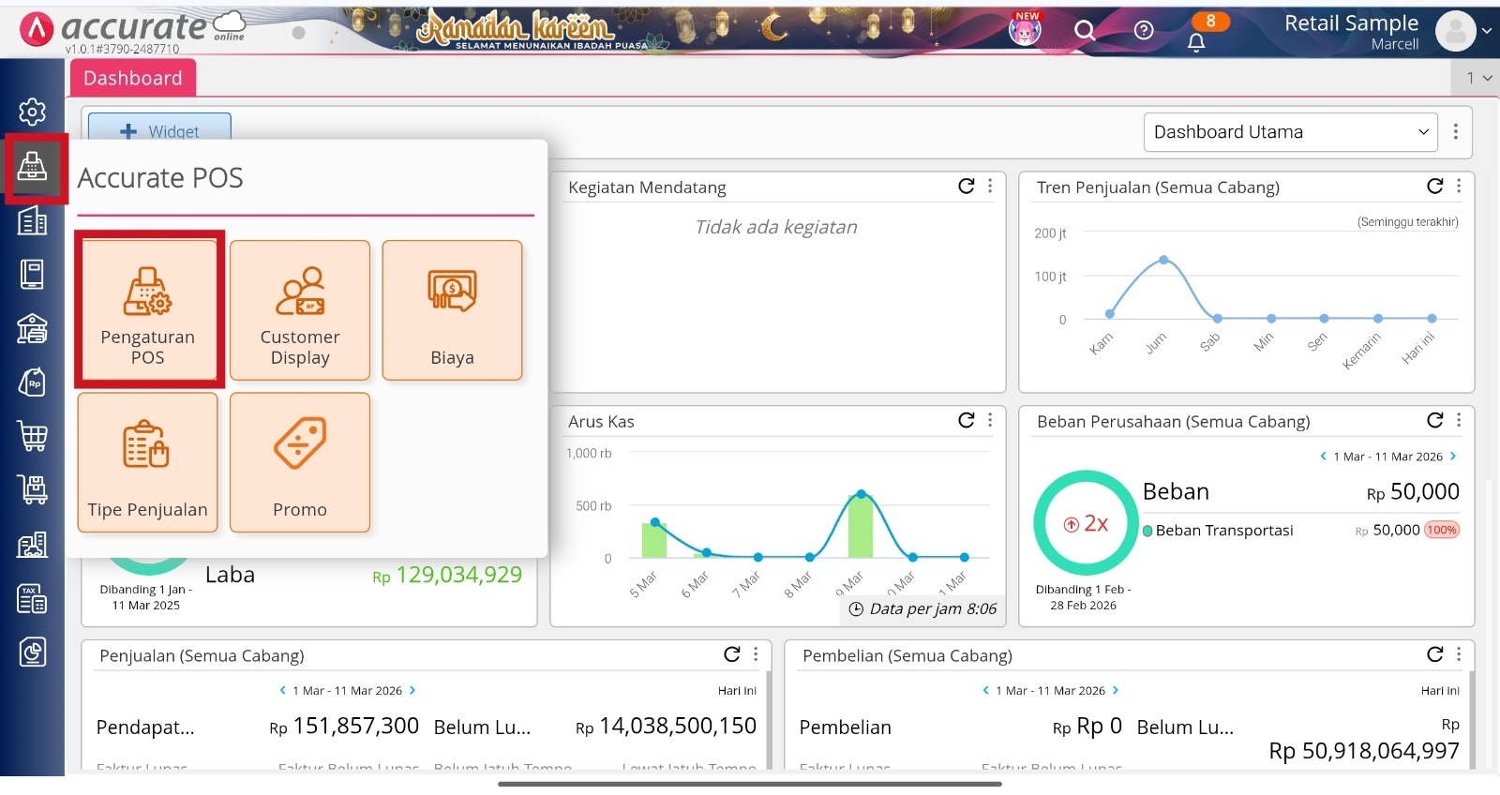The width and height of the screenshot is (1500, 795).
Task: Expand the Dashboard Utama dropdown
Action: click(1290, 132)
